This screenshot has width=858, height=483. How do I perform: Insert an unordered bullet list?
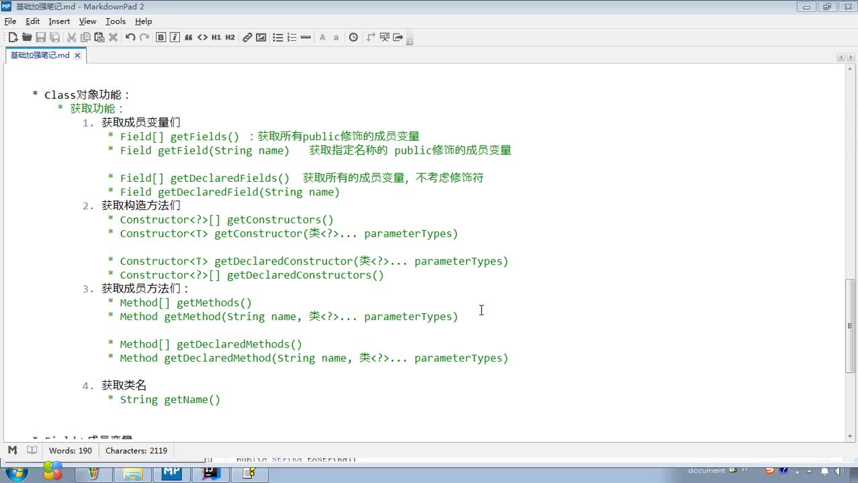(278, 38)
